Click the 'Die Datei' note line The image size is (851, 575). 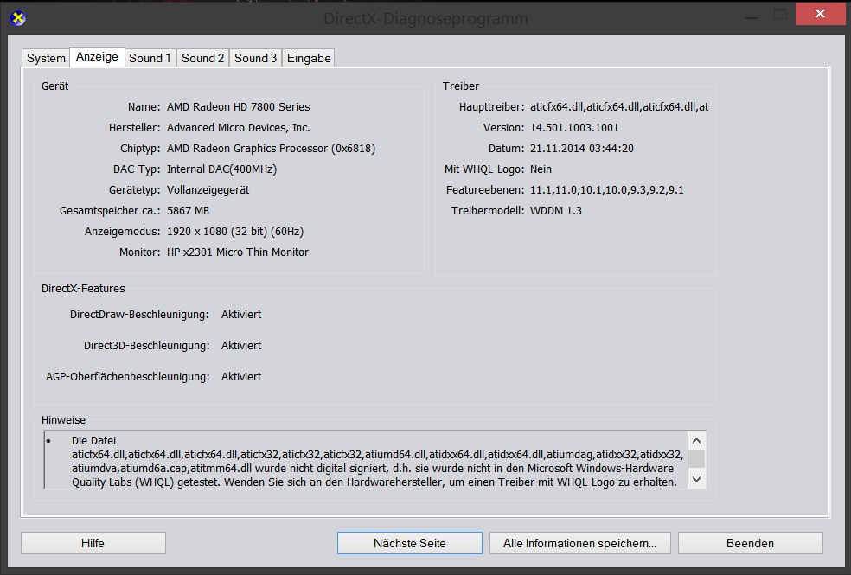click(x=94, y=440)
